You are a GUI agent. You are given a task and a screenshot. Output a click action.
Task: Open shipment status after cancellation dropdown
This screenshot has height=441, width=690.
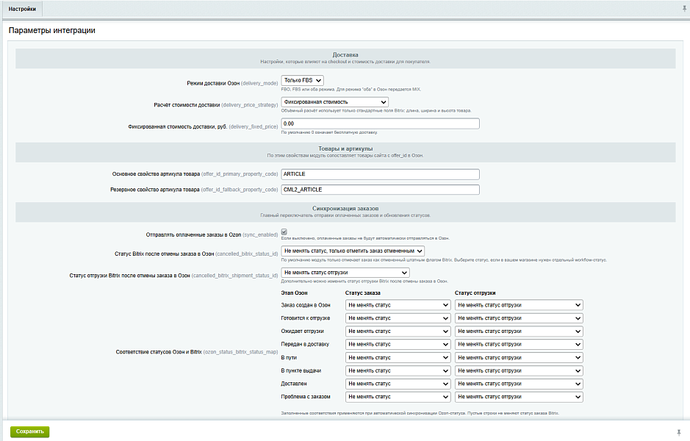point(345,273)
